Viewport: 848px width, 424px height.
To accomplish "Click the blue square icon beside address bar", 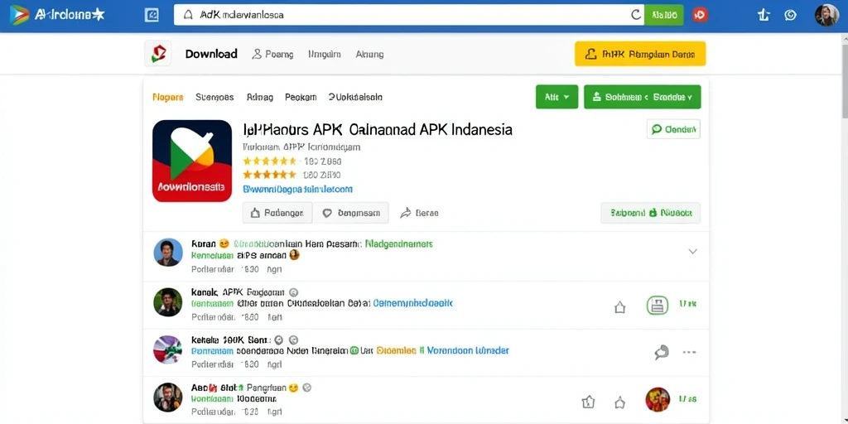I will coord(152,15).
